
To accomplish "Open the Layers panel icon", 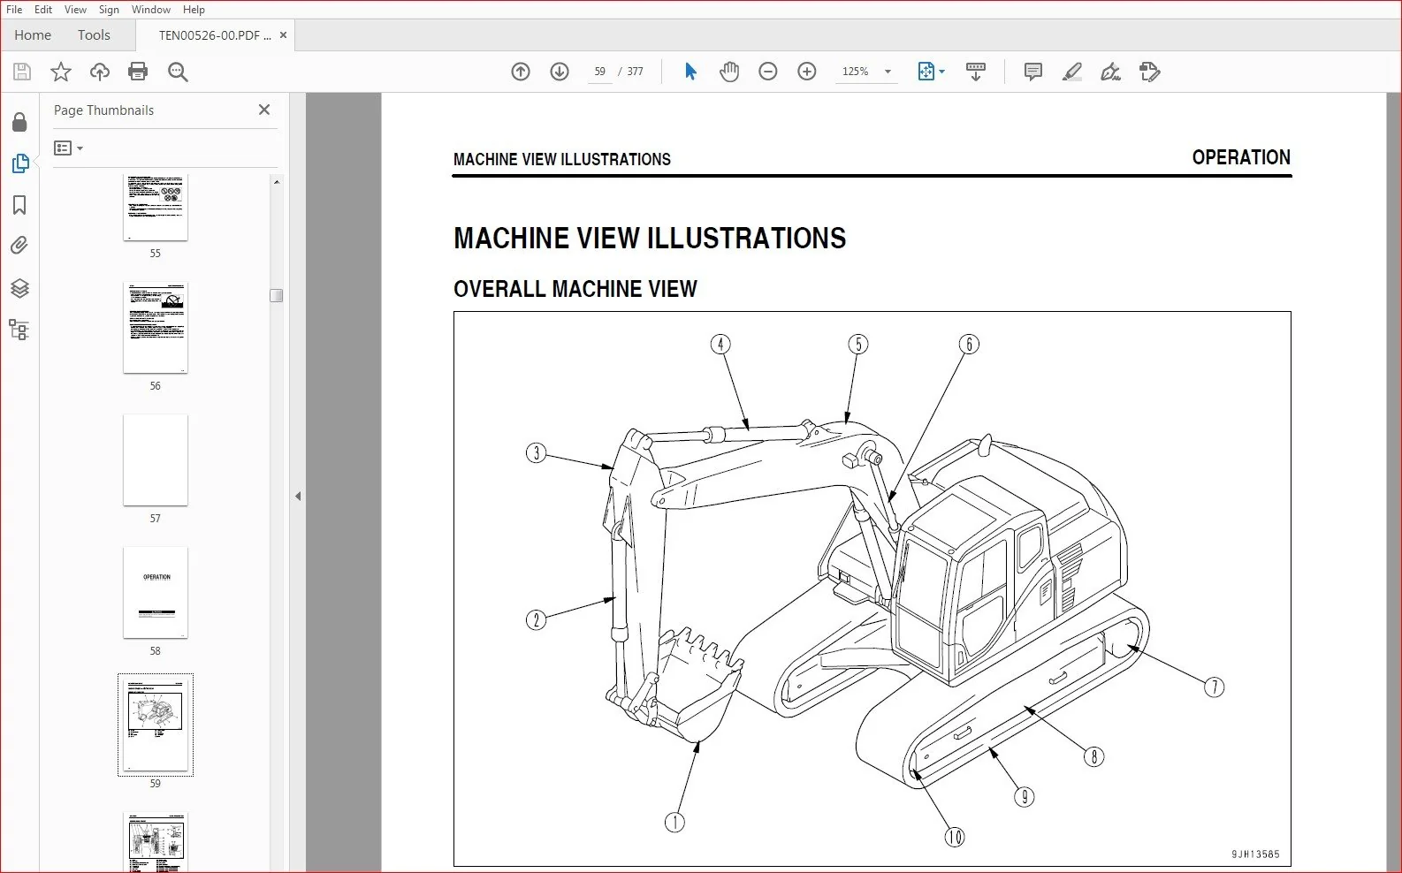I will (x=19, y=288).
